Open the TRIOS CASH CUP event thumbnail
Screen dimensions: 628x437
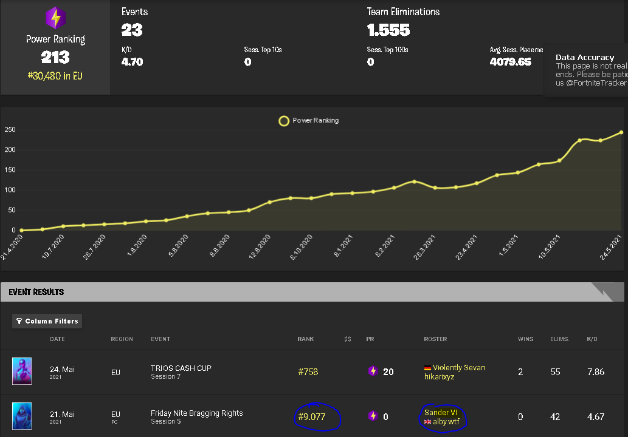pos(22,371)
